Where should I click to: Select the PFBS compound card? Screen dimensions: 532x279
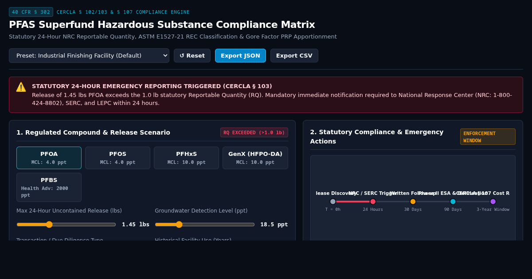pyautogui.click(x=49, y=187)
